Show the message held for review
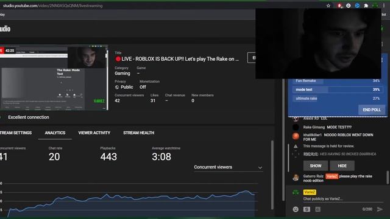 coord(316,165)
